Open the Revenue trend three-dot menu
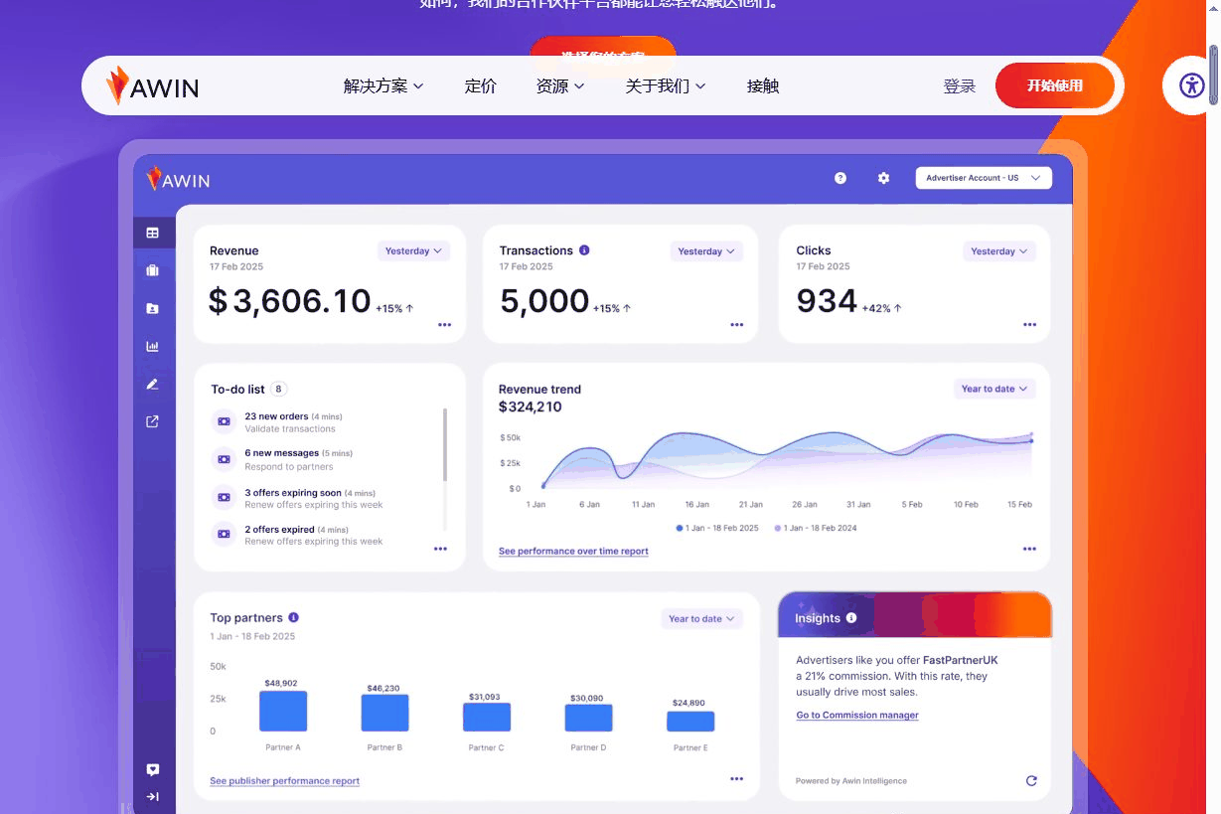The image size is (1221, 814). pyautogui.click(x=1029, y=549)
